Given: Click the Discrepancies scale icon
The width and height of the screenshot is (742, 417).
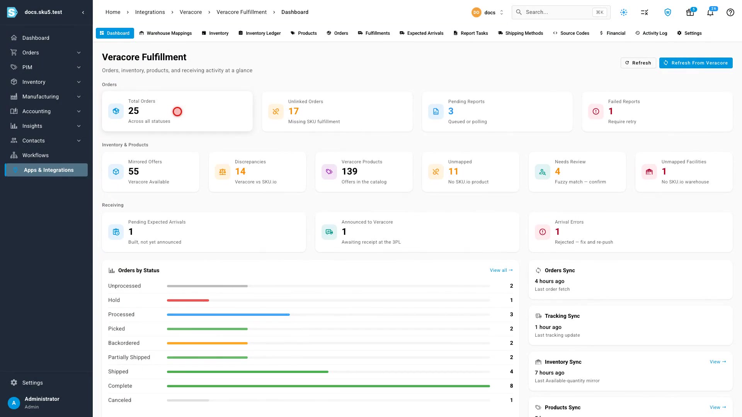Looking at the screenshot, I should click(222, 172).
